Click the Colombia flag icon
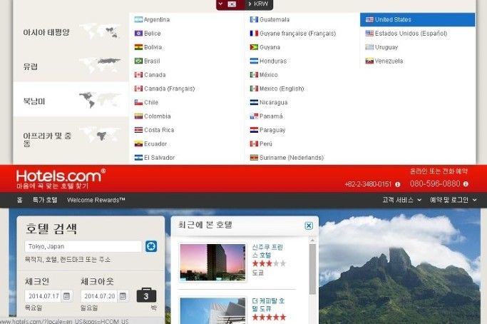 pyautogui.click(x=138, y=116)
